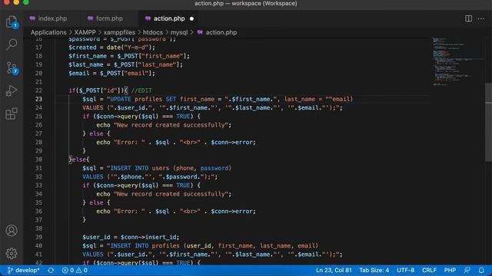Click INSERT INTO users on line 31
Viewport: 492px width, 276px height.
click(x=140, y=168)
